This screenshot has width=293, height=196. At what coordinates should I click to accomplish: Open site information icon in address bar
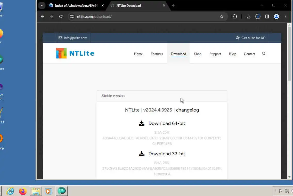tap(72, 17)
